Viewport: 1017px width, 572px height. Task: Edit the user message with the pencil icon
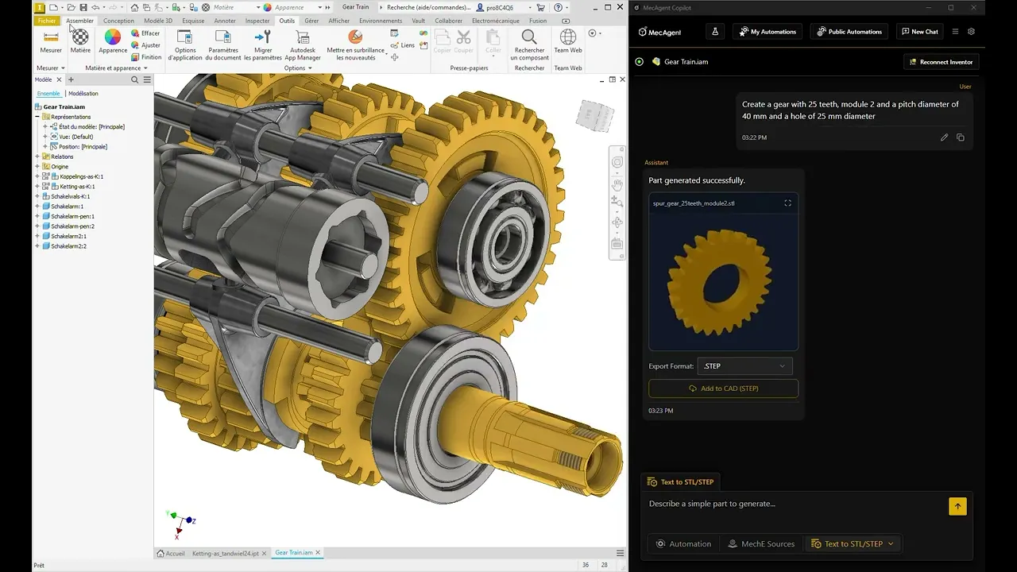pyautogui.click(x=944, y=137)
